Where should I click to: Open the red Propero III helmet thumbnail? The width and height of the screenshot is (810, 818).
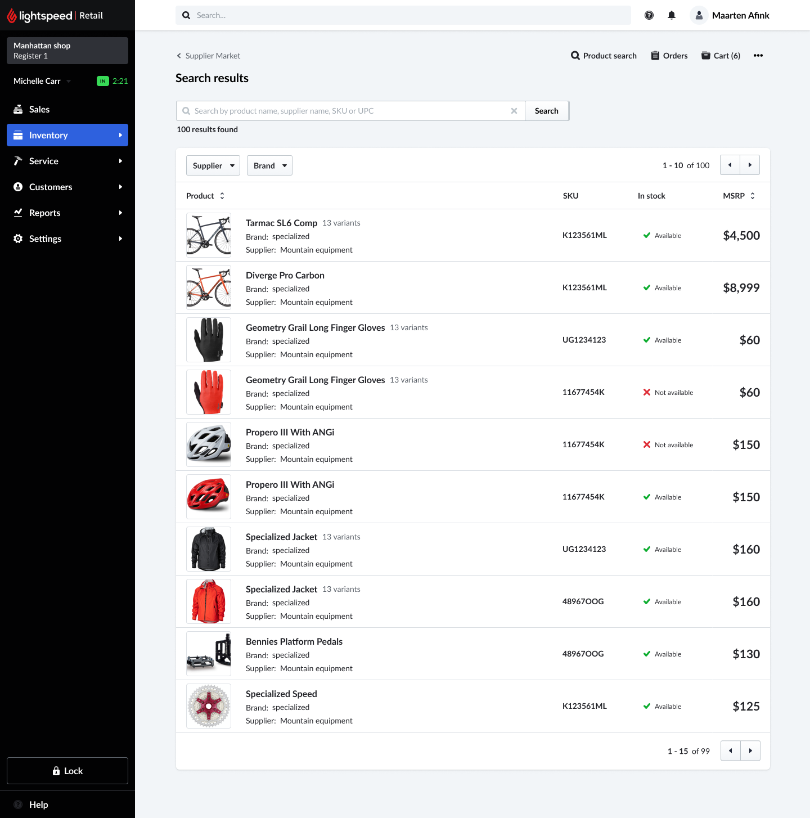pos(209,497)
